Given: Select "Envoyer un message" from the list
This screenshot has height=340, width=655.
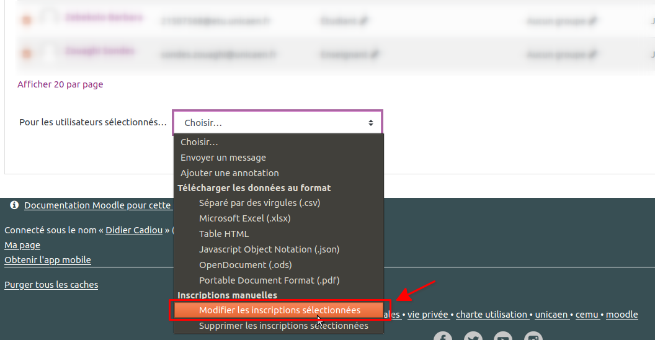Looking at the screenshot, I should point(223,158).
